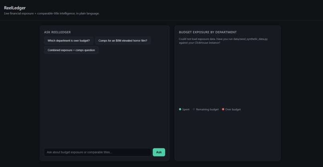
Task: Click the red Over budget legend dot
Action: [x=223, y=109]
